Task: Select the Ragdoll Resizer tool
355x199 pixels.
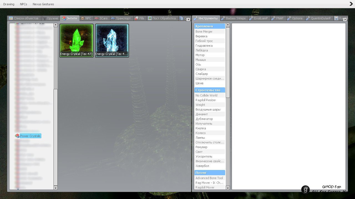Action: 210,100
